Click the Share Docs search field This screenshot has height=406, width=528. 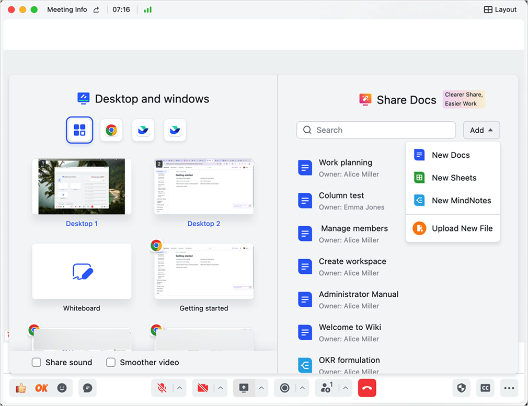[x=376, y=130]
